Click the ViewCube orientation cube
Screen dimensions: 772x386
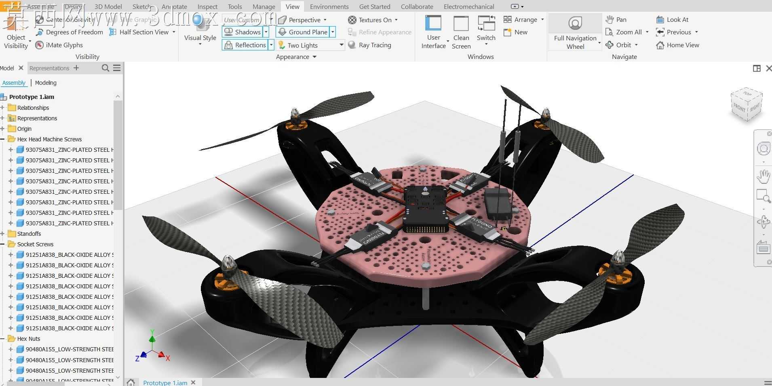coord(747,105)
